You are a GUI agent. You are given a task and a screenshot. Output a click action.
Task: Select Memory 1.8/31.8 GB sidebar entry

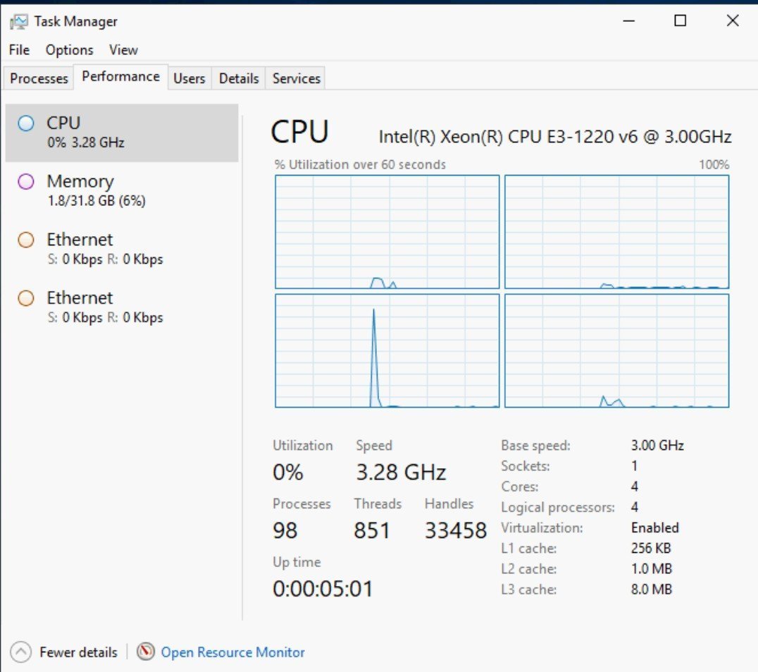(122, 190)
